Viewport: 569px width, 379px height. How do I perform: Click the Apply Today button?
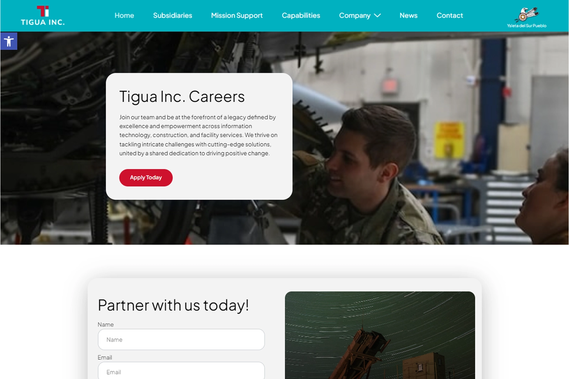(146, 178)
